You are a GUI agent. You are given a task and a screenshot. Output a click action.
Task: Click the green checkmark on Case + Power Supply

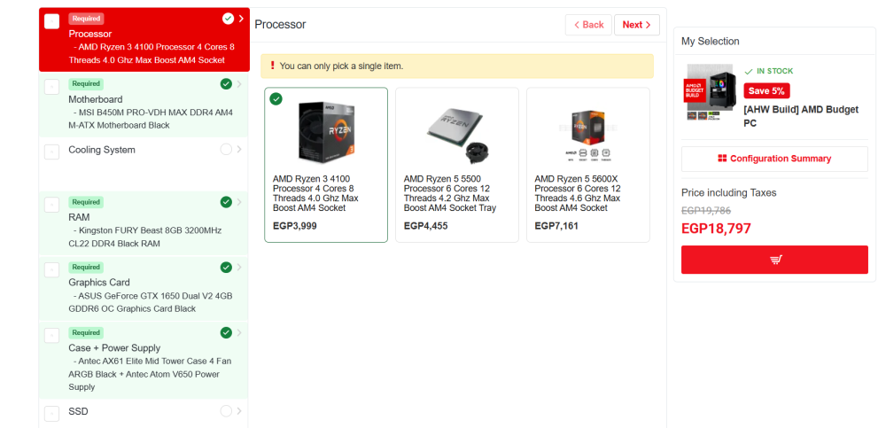(x=226, y=332)
